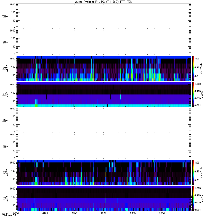This screenshot has width=207, height=221.
Task: Click inside the empty thb fff 1 plot panel
Action: tap(104, 16)
